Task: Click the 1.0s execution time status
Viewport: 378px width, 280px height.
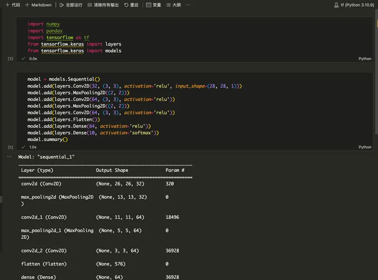Action: coord(33,147)
